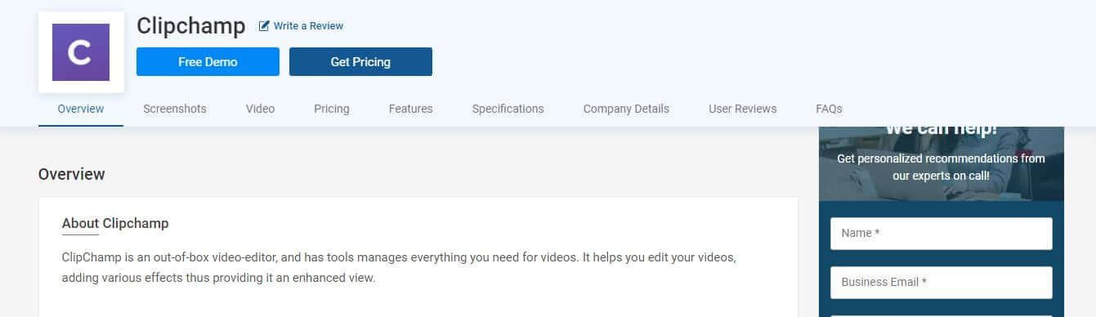Open the Company Details tab
Viewport: 1096px width, 317px height.
tap(626, 109)
